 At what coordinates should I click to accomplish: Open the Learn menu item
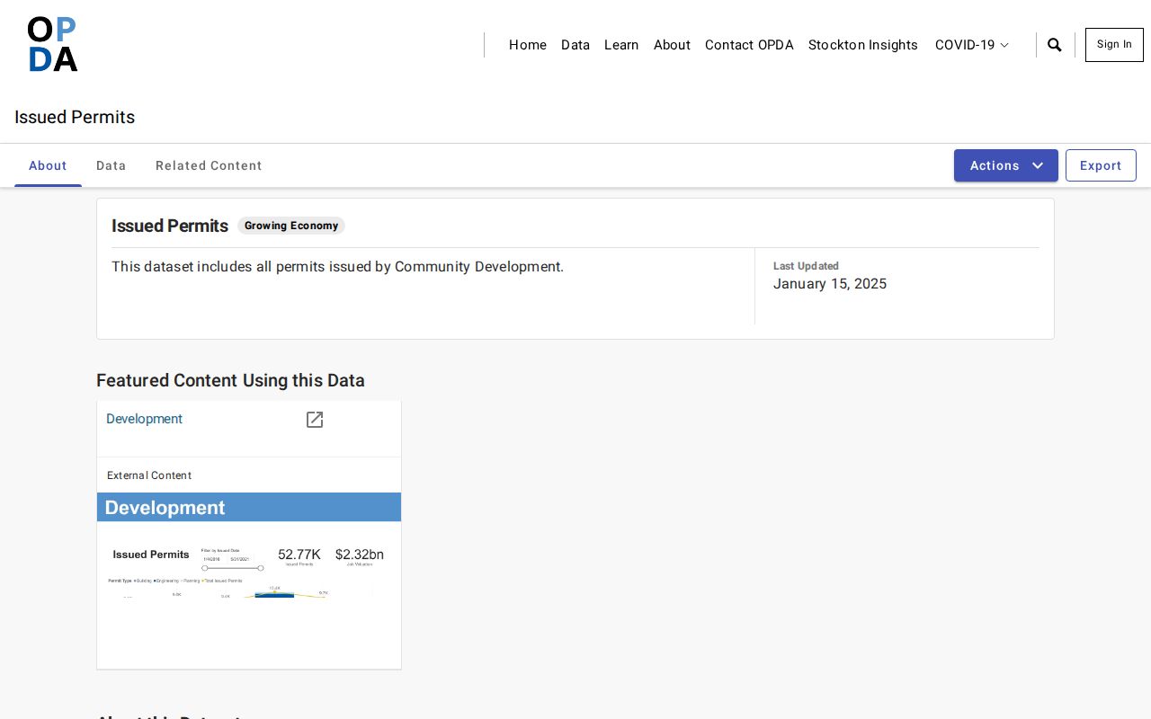(x=621, y=45)
